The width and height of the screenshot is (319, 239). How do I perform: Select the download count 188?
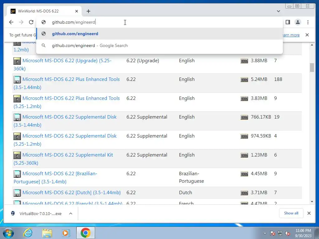pyautogui.click(x=278, y=79)
